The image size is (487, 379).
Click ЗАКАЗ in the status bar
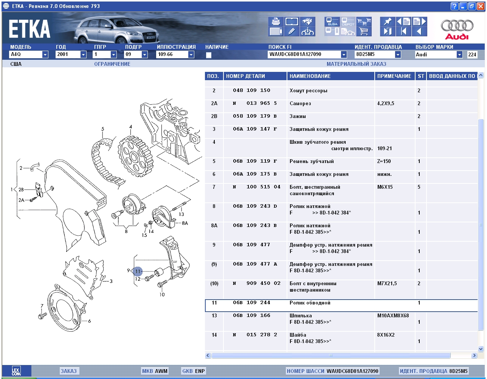pos(69,371)
